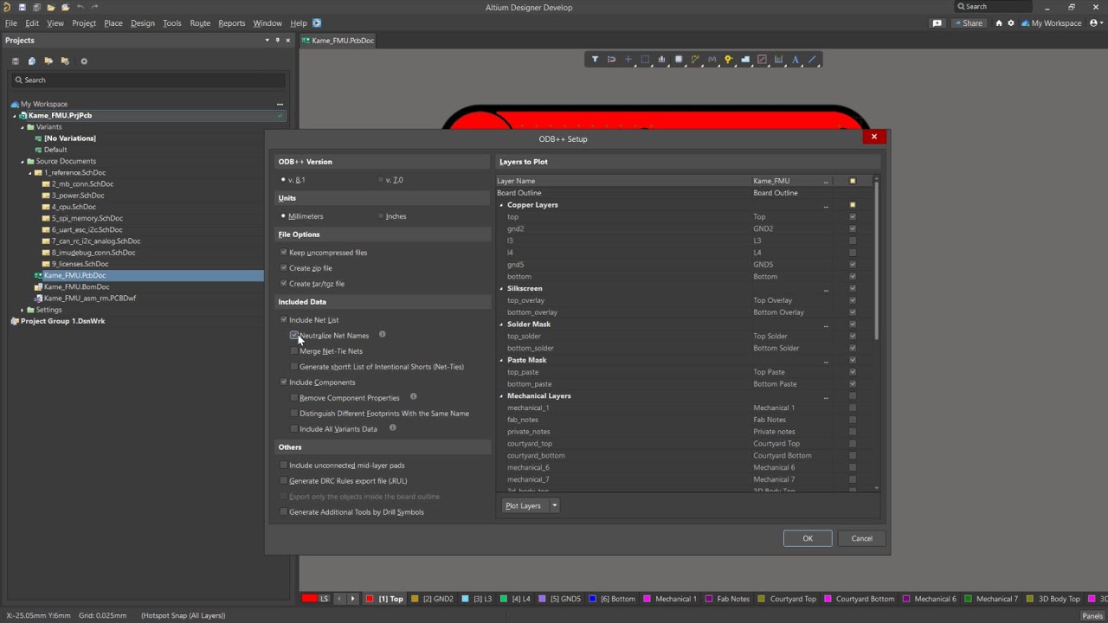This screenshot has height=623, width=1108.
Task: Enable plot checkbox for fab_notes layer
Action: [853, 420]
